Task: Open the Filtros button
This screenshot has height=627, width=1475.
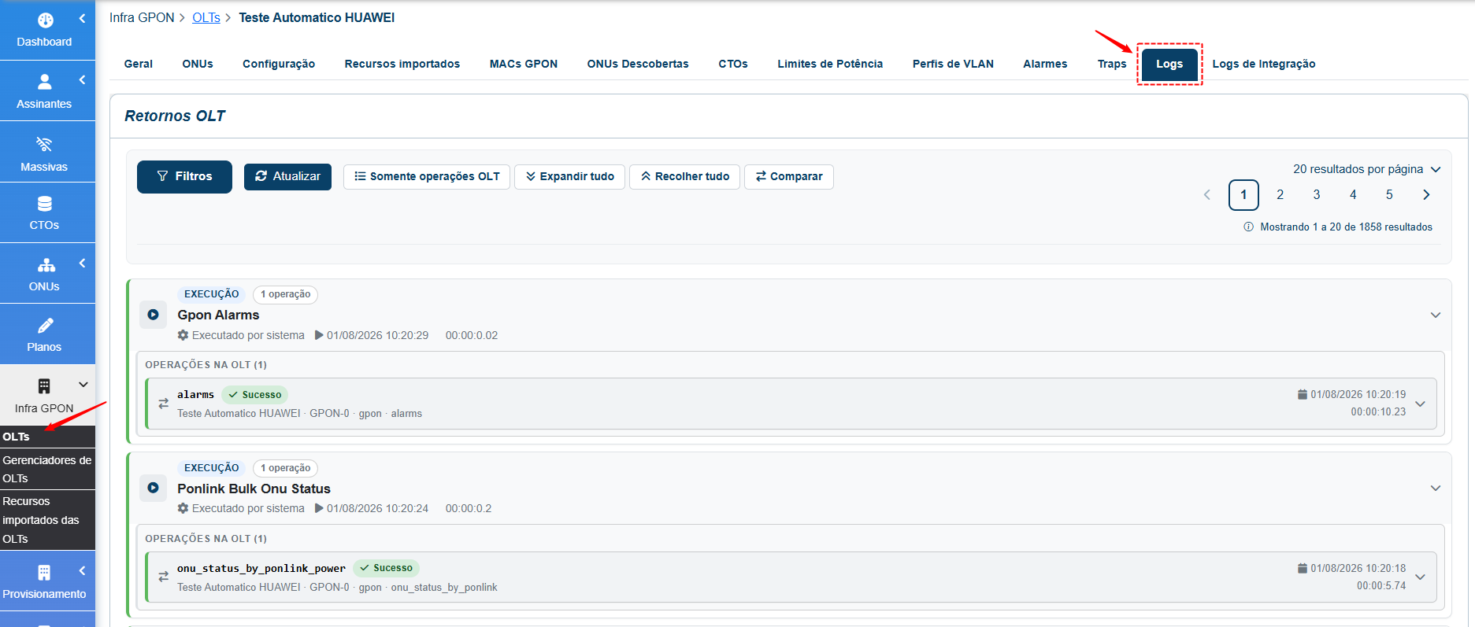Action: (184, 176)
